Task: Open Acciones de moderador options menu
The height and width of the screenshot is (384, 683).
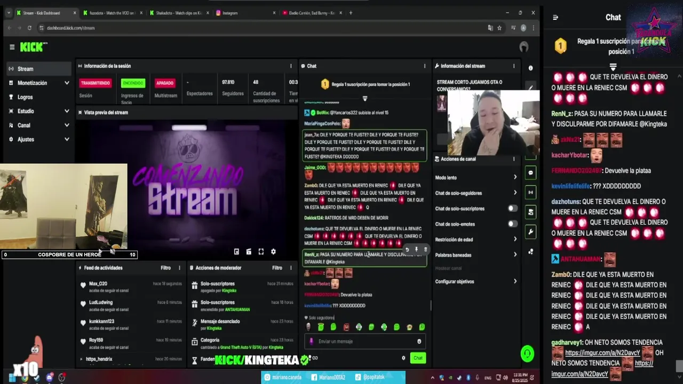Action: point(291,268)
